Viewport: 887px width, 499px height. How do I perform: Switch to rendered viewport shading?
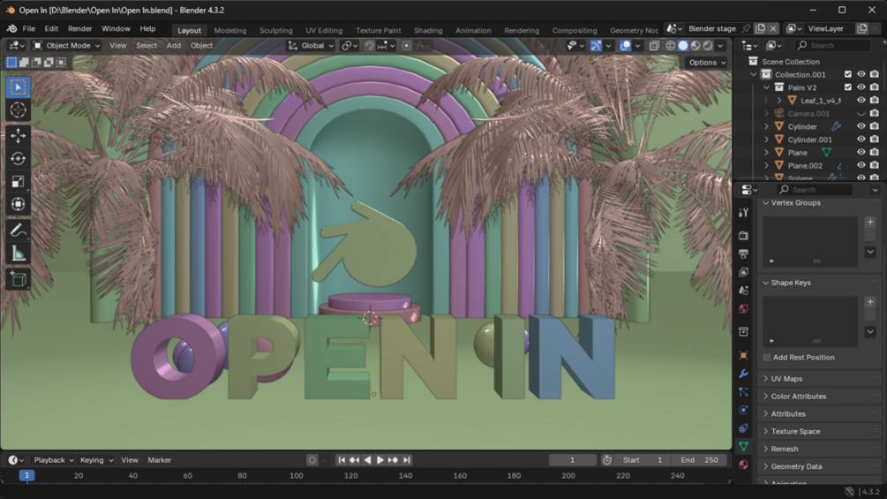(x=708, y=46)
